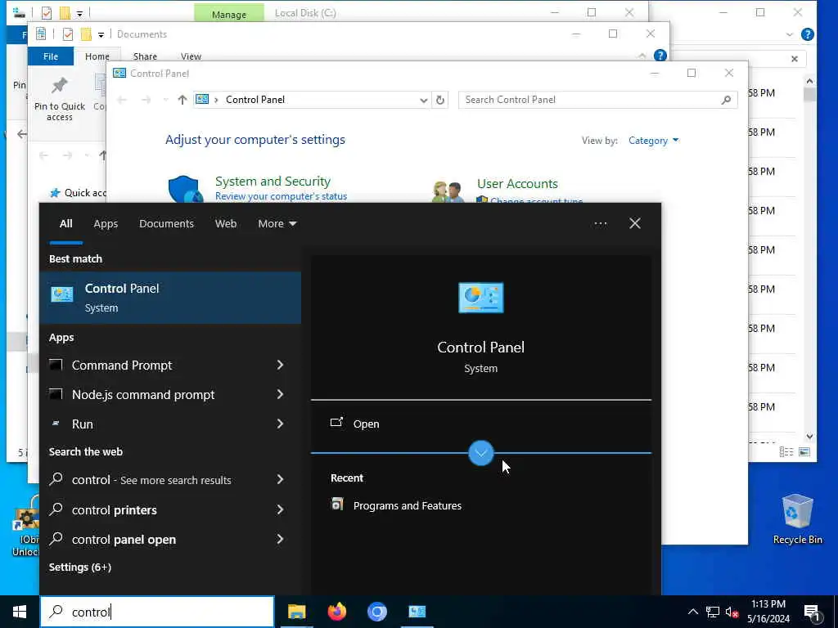
Task: Open the Share tab in Documents window
Action: (x=145, y=56)
